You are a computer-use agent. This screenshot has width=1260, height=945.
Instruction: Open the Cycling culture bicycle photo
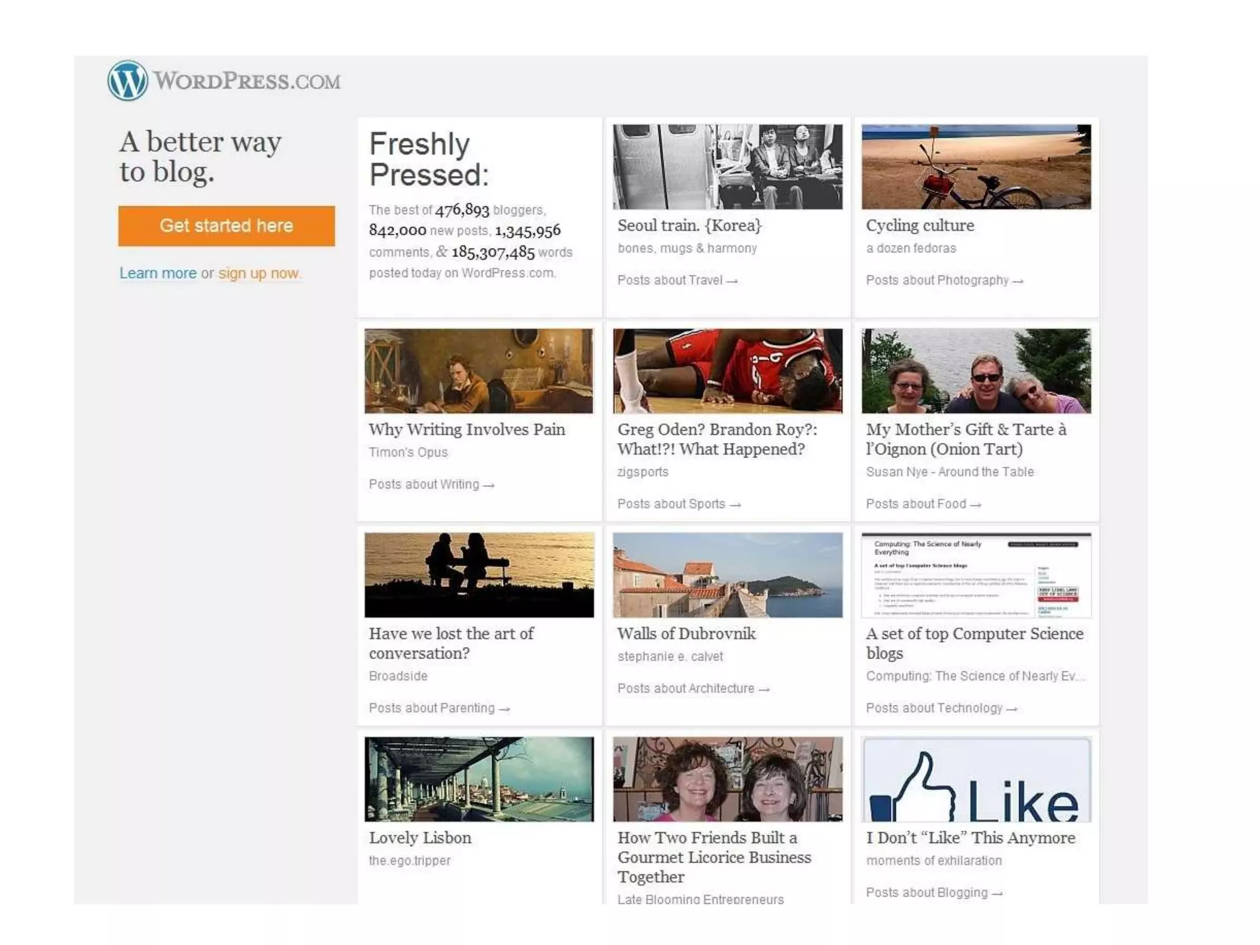(x=976, y=167)
